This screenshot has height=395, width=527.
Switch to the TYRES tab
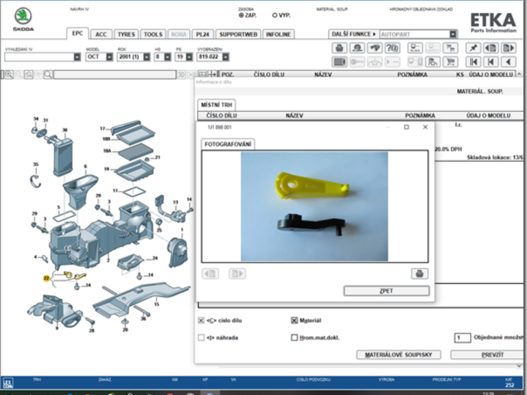pos(126,34)
